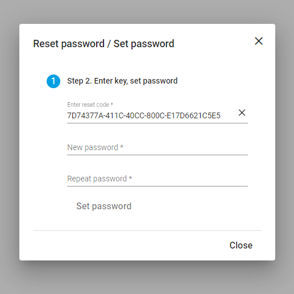
Task: Click the New password placeholder label
Action: click(x=93, y=147)
